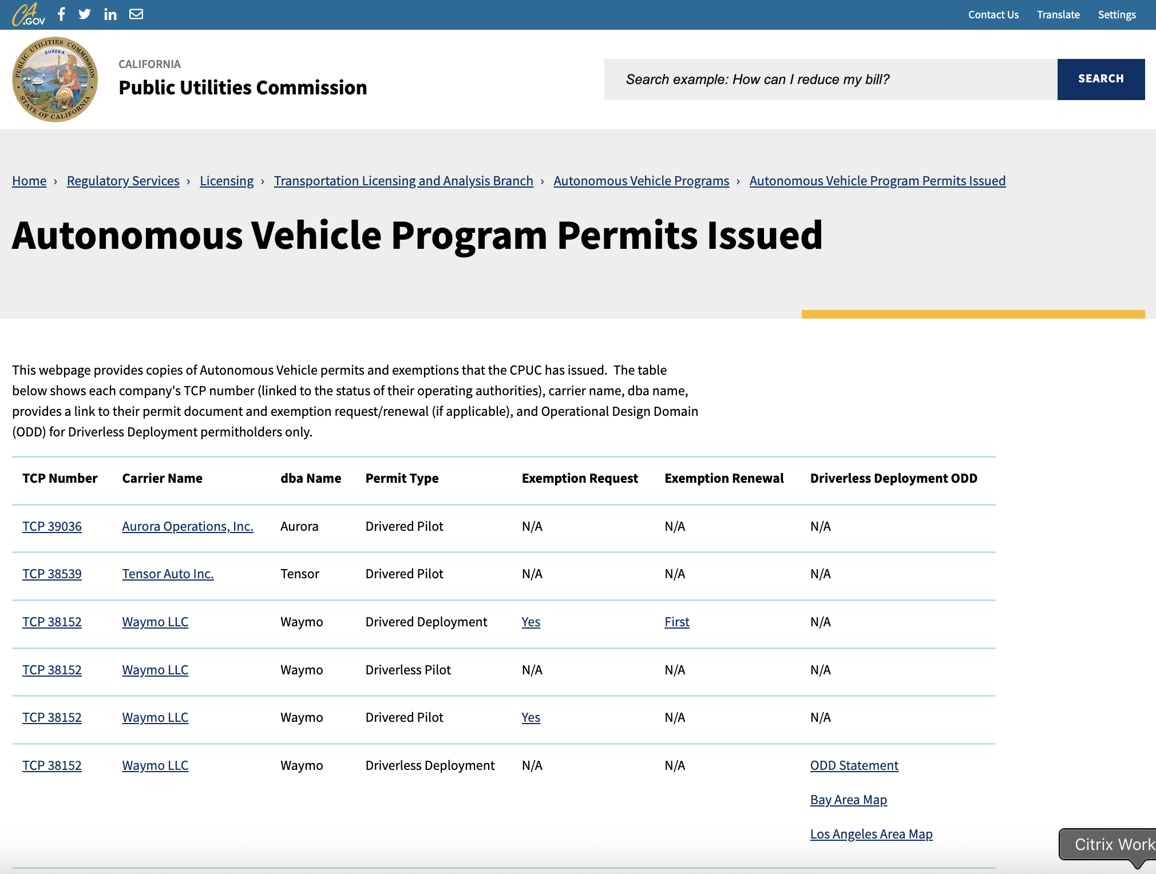This screenshot has width=1156, height=874.
Task: Open Autonomous Vehicle Programs breadcrumb
Action: tap(641, 181)
